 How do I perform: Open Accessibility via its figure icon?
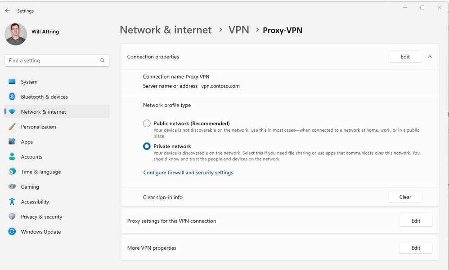click(12, 202)
